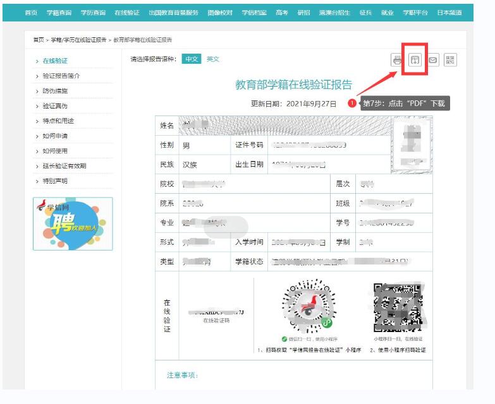The image size is (495, 404).
Task: Click the square verification QR code
Action: pos(398,307)
